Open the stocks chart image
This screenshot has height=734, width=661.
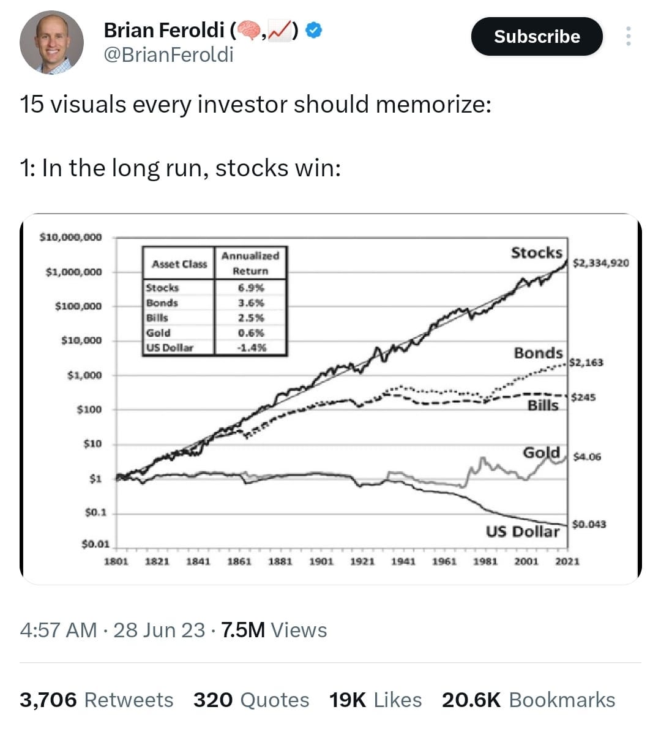(330, 399)
